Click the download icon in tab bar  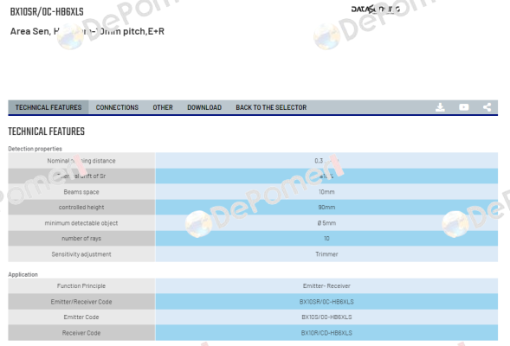point(440,107)
